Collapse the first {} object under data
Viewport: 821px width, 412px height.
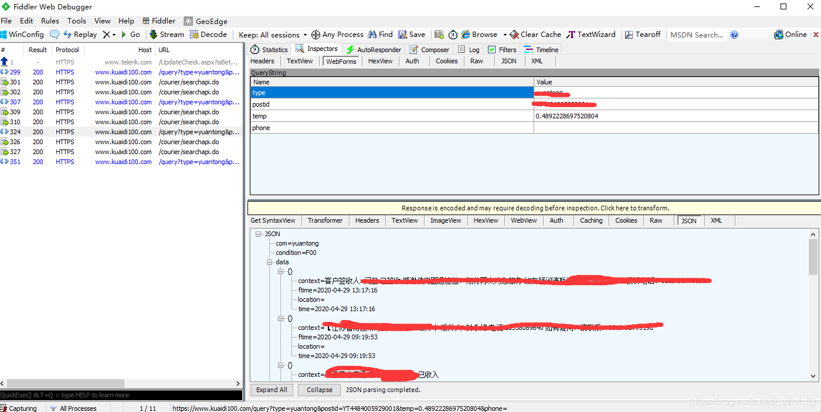(x=281, y=271)
